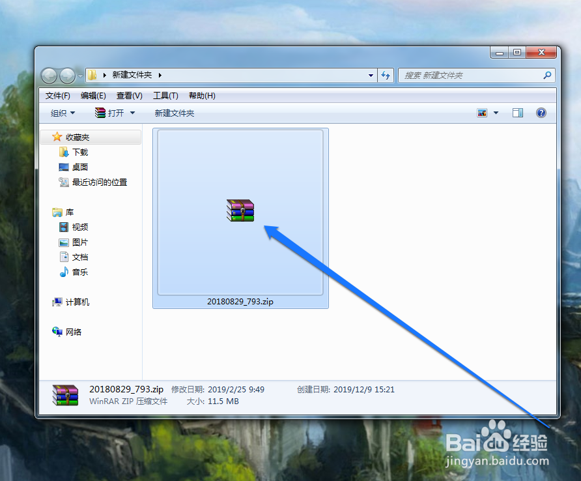
Task: Open the 查看(V) menu
Action: pyautogui.click(x=130, y=96)
